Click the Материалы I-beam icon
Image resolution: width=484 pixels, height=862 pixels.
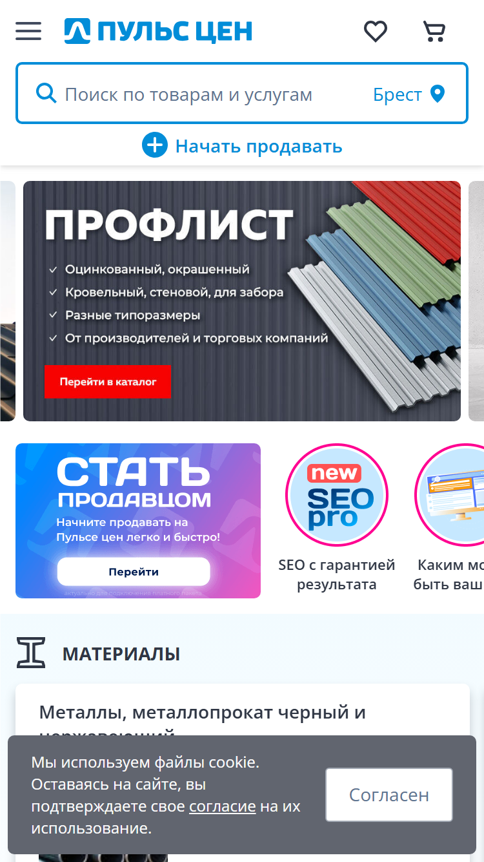[x=31, y=653]
